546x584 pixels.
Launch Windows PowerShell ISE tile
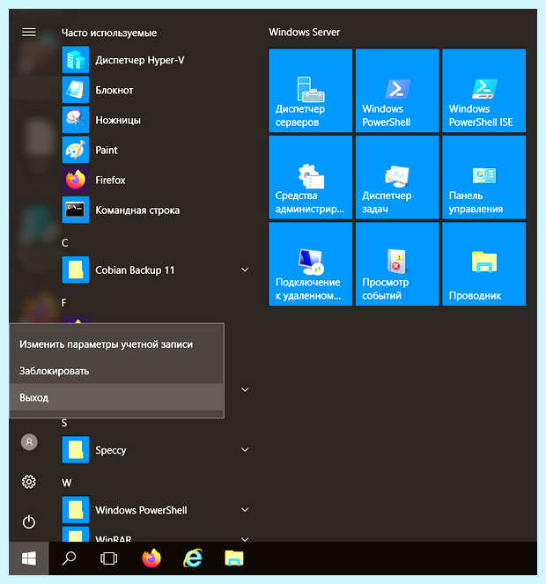(483, 90)
